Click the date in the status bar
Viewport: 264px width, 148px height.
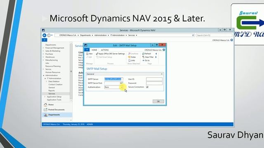tap(73, 124)
